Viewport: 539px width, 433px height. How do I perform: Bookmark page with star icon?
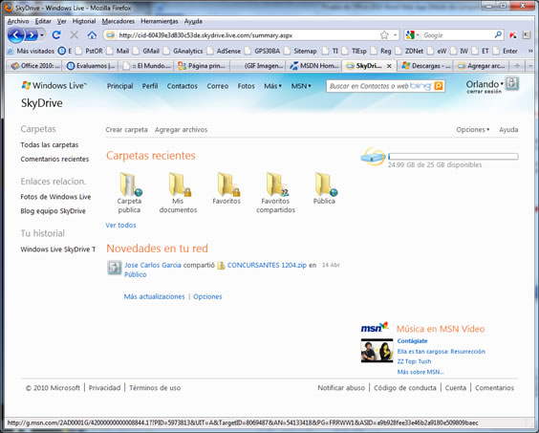click(384, 34)
